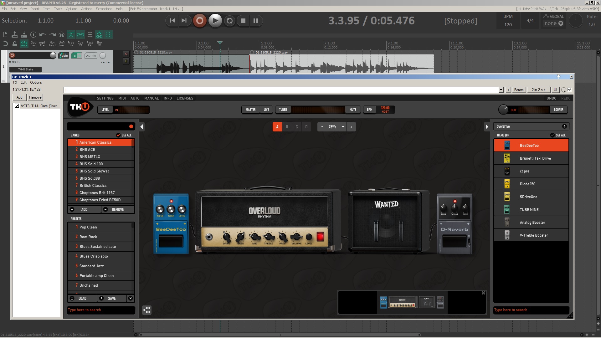This screenshot has width=601, height=338.
Task: Click Add FX button
Action: (x=19, y=97)
